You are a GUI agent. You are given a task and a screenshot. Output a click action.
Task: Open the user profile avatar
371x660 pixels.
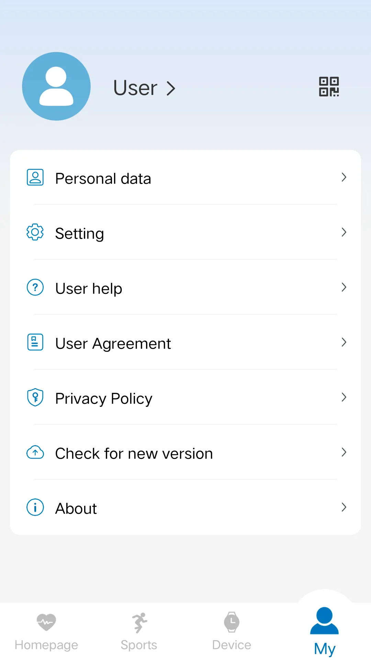point(56,86)
